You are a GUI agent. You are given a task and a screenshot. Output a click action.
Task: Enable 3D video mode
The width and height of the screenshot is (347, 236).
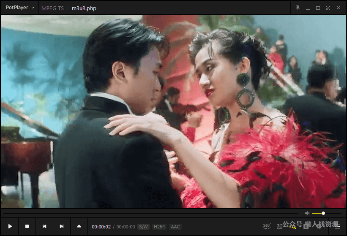(279, 226)
